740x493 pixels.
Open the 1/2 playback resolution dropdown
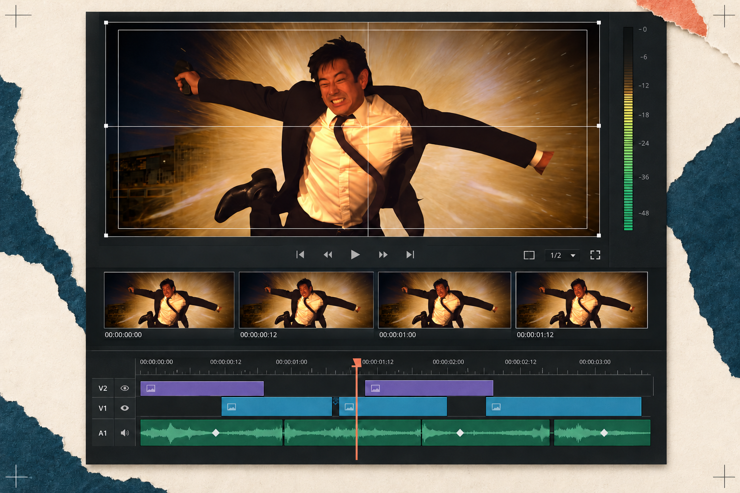[x=562, y=255]
